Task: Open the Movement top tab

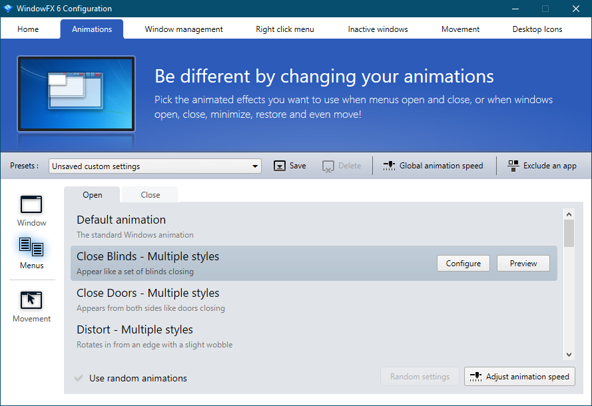Action: point(460,29)
